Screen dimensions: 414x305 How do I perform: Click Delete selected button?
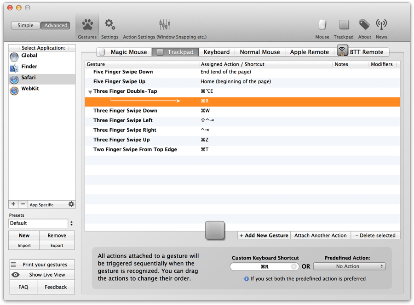tap(375, 235)
